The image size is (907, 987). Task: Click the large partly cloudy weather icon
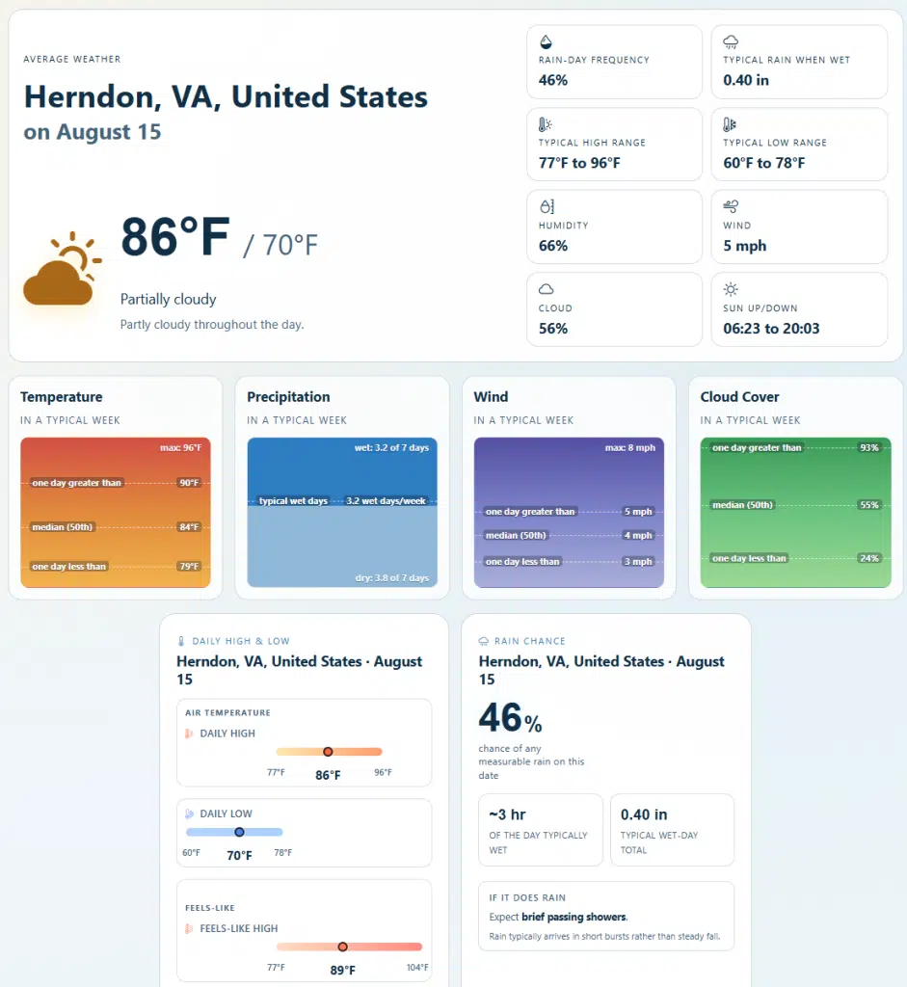point(63,269)
